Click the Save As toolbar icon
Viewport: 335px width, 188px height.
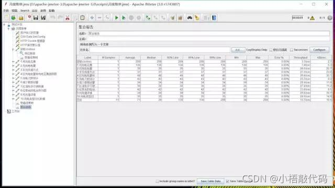click(43, 18)
